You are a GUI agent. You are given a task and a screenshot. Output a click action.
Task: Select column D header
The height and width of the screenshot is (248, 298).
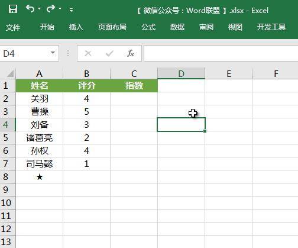pyautogui.click(x=182, y=73)
